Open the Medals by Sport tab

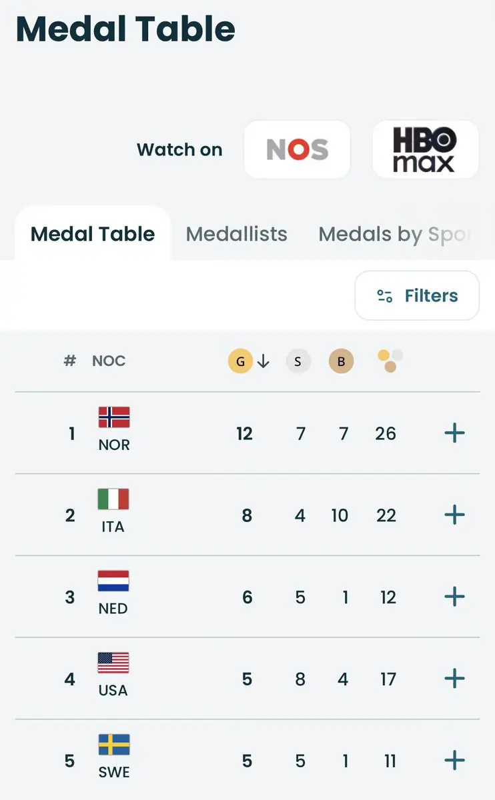click(395, 234)
